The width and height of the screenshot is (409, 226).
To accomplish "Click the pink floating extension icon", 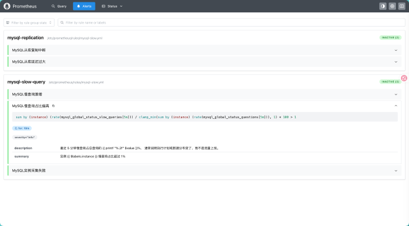I will point(404,78).
